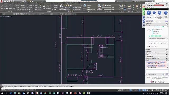Switch to Model layout tab
The width and height of the screenshot is (169, 95).
coord(3,90)
